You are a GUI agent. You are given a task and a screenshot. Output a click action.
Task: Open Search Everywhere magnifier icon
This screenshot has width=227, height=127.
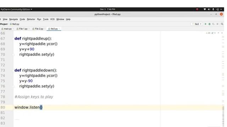pyautogui.click(x=222, y=24)
